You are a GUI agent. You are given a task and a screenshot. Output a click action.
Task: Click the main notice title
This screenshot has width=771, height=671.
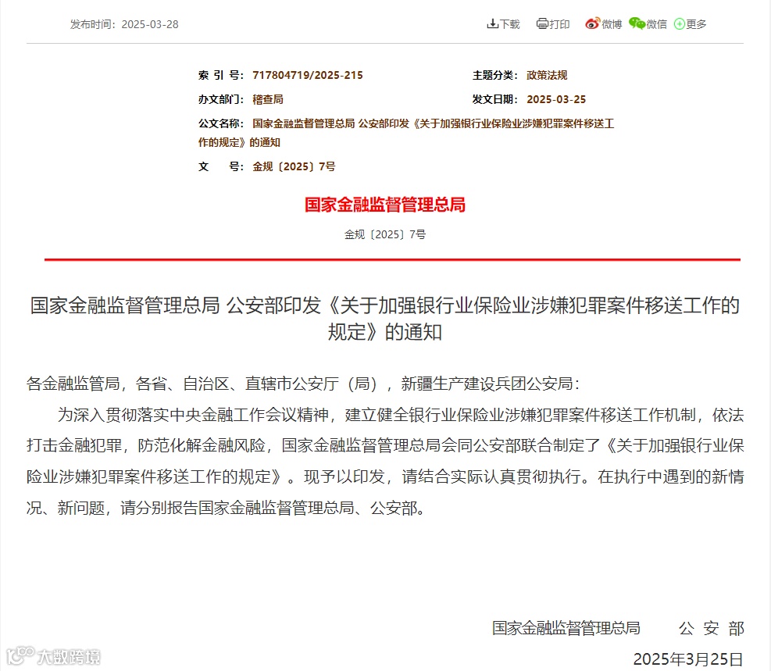coord(385,319)
